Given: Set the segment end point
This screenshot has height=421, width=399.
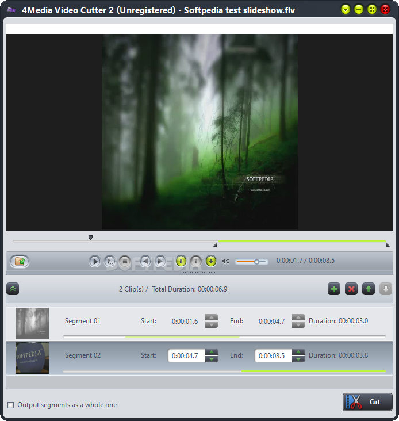Looking at the screenshot, I should click(x=196, y=261).
